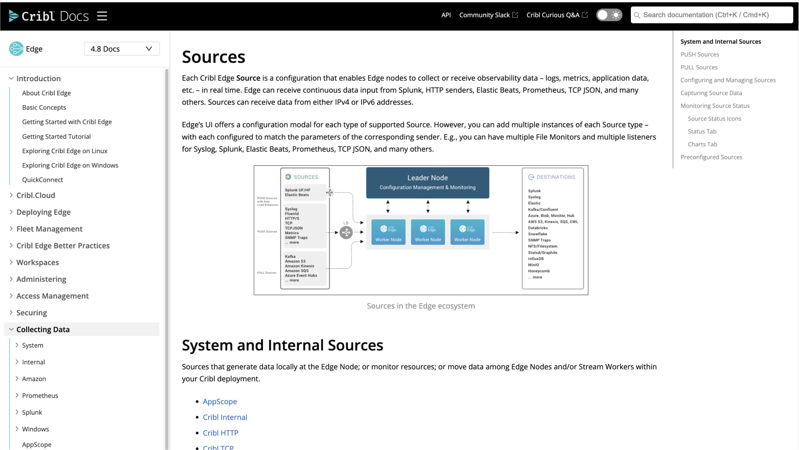This screenshot has width=799, height=450.
Task: Collapse the Collecting Data section
Action: click(x=11, y=329)
